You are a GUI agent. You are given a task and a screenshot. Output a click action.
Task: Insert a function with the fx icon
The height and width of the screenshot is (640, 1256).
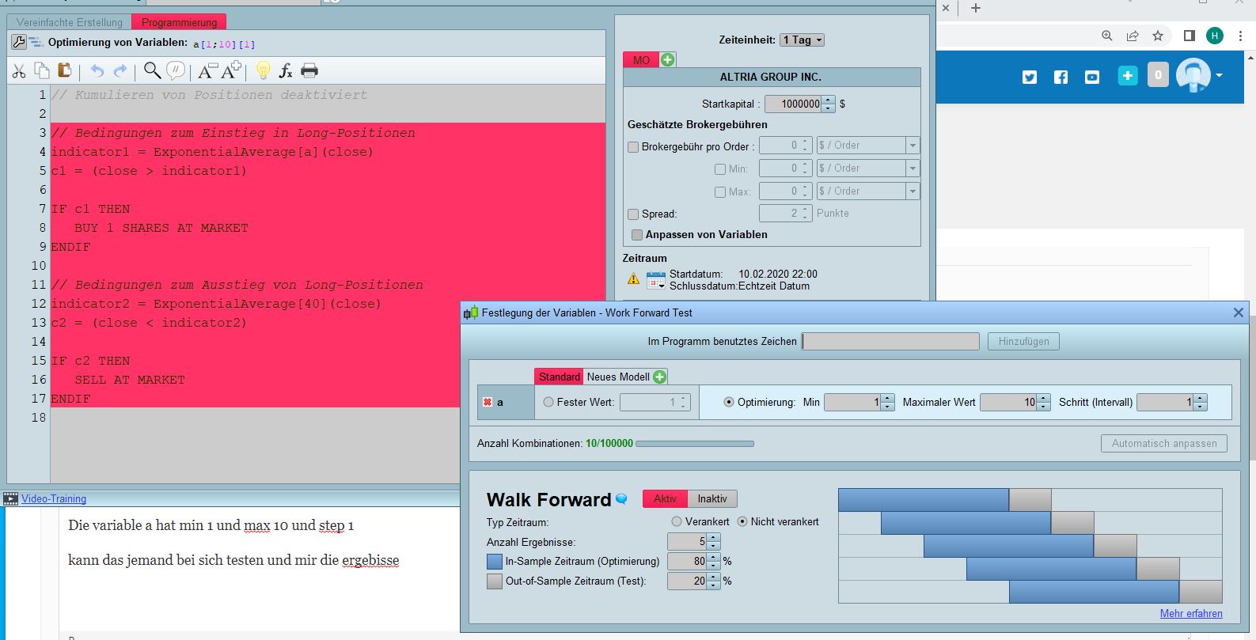(286, 71)
